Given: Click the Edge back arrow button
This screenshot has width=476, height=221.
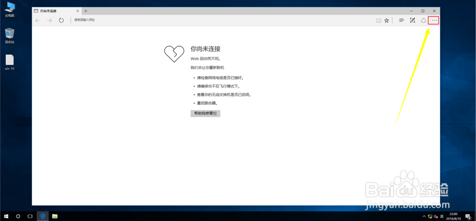Looking at the screenshot, I should pos(38,20).
